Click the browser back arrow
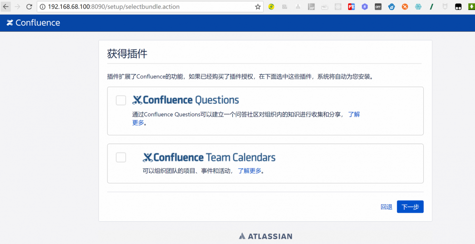 click(x=6, y=7)
